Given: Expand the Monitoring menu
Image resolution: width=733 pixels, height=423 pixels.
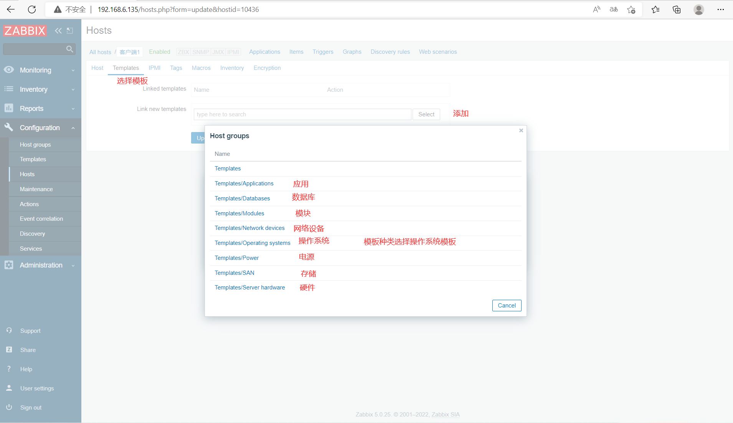Looking at the screenshot, I should [40, 70].
